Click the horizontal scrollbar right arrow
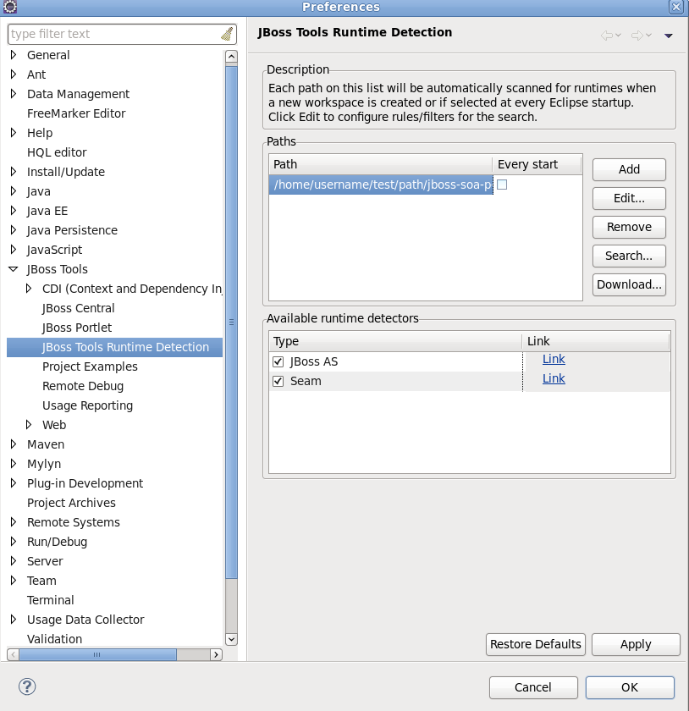Viewport: 689px width, 711px height. click(217, 654)
